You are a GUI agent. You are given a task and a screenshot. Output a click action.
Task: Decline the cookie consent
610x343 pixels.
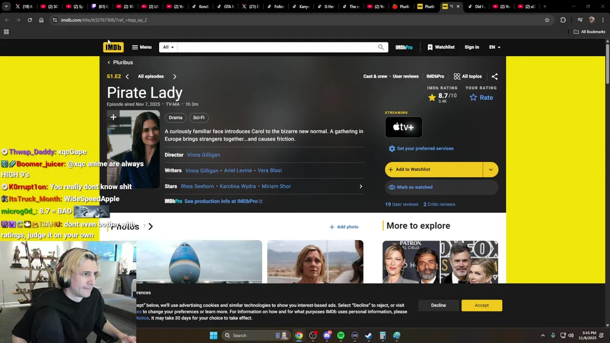click(x=438, y=305)
